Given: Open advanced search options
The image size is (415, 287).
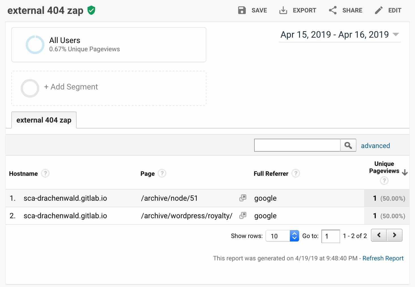Looking at the screenshot, I should [x=375, y=145].
